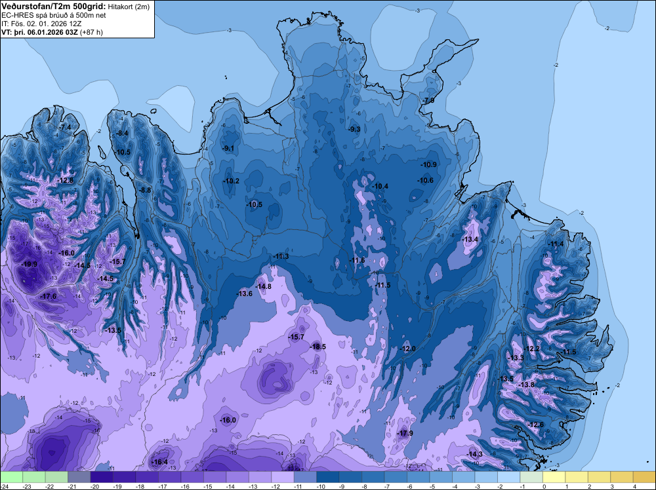This screenshot has height=490, width=656.
Task: Click the -18.5 temperature label
Action: click(x=318, y=347)
